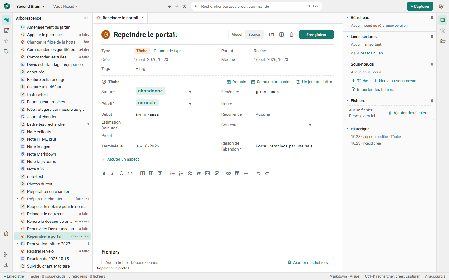Toggle bold formatting in editor toolbar
This screenshot has height=280, width=449.
click(x=104, y=173)
